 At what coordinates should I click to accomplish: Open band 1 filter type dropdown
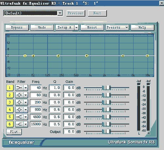[x=26, y=88]
